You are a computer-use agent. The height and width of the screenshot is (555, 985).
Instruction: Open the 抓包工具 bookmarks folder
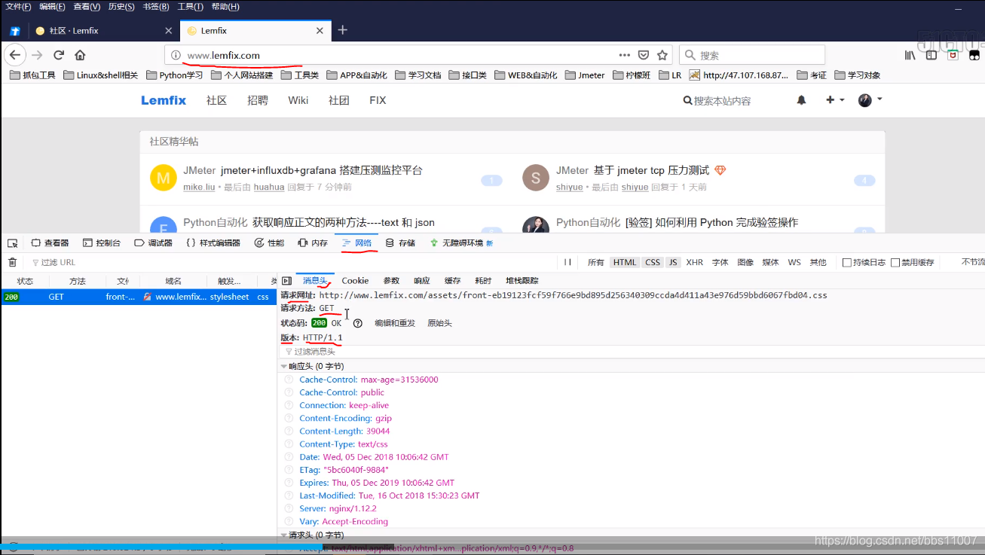(x=33, y=75)
